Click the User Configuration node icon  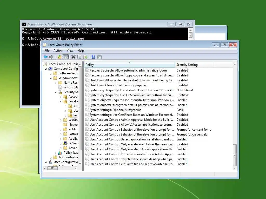[x=50, y=162]
